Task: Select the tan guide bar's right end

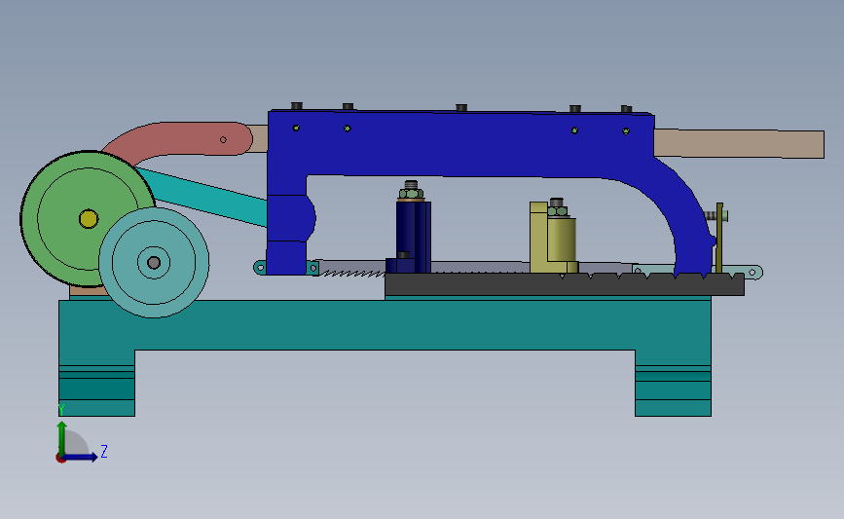Action: (x=739, y=144)
